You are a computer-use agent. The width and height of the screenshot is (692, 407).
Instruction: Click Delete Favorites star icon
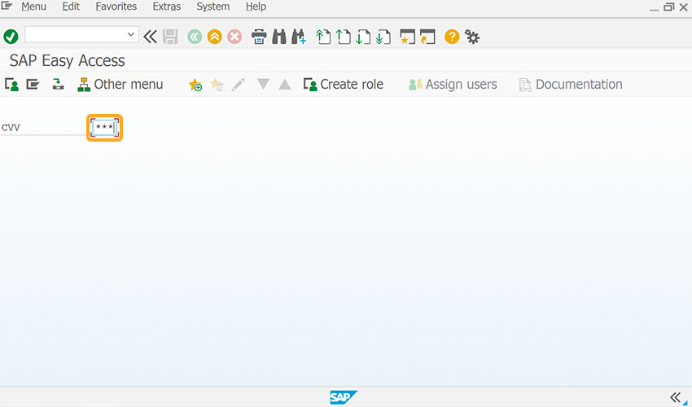pos(217,85)
